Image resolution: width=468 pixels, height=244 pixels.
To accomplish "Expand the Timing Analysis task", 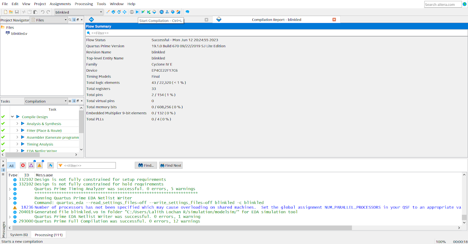I will coord(17,144).
